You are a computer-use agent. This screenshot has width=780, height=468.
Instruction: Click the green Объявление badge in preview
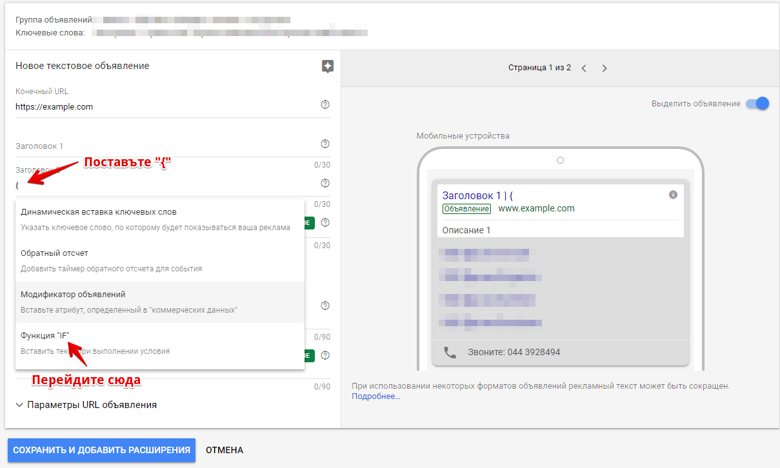466,209
